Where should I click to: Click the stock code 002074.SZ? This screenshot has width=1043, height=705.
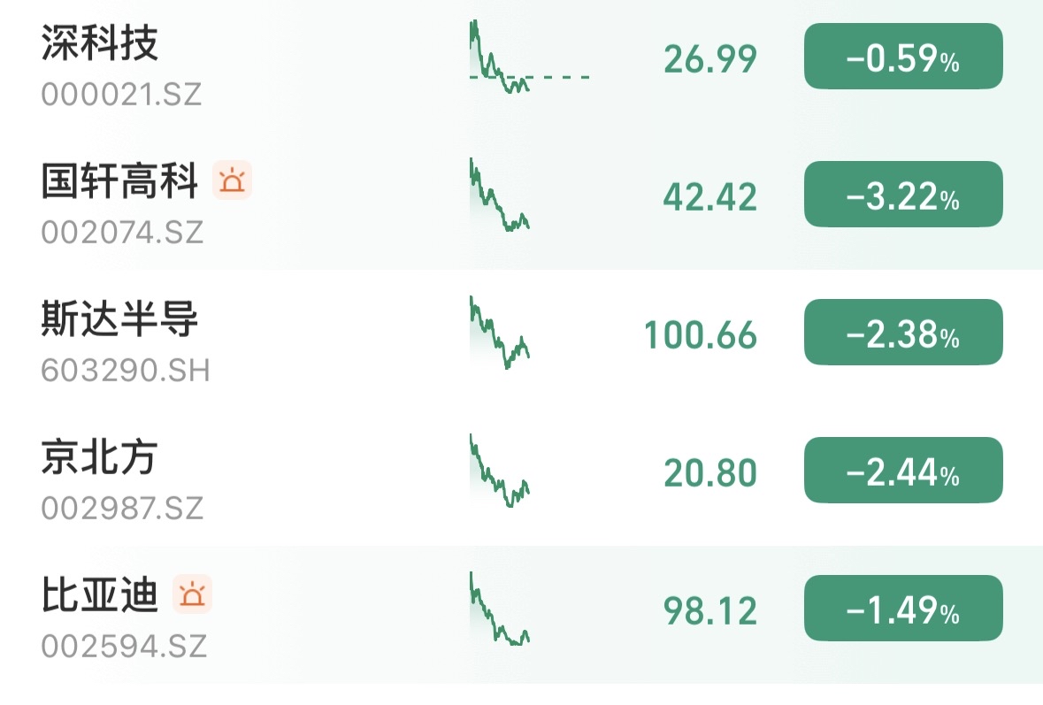click(122, 233)
